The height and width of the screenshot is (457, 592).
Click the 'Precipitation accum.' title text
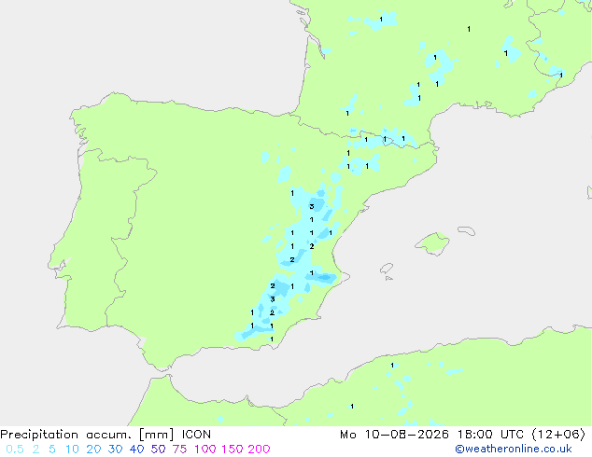[x=65, y=435]
